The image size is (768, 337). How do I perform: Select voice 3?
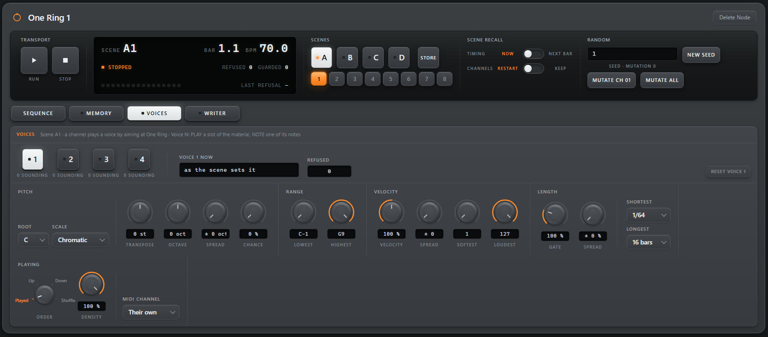click(104, 159)
